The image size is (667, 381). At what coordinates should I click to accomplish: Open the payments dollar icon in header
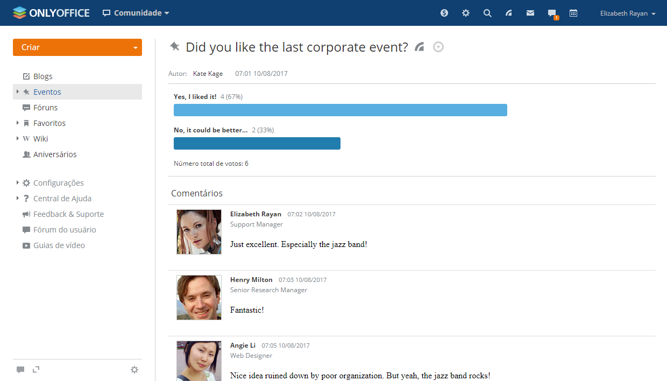444,13
